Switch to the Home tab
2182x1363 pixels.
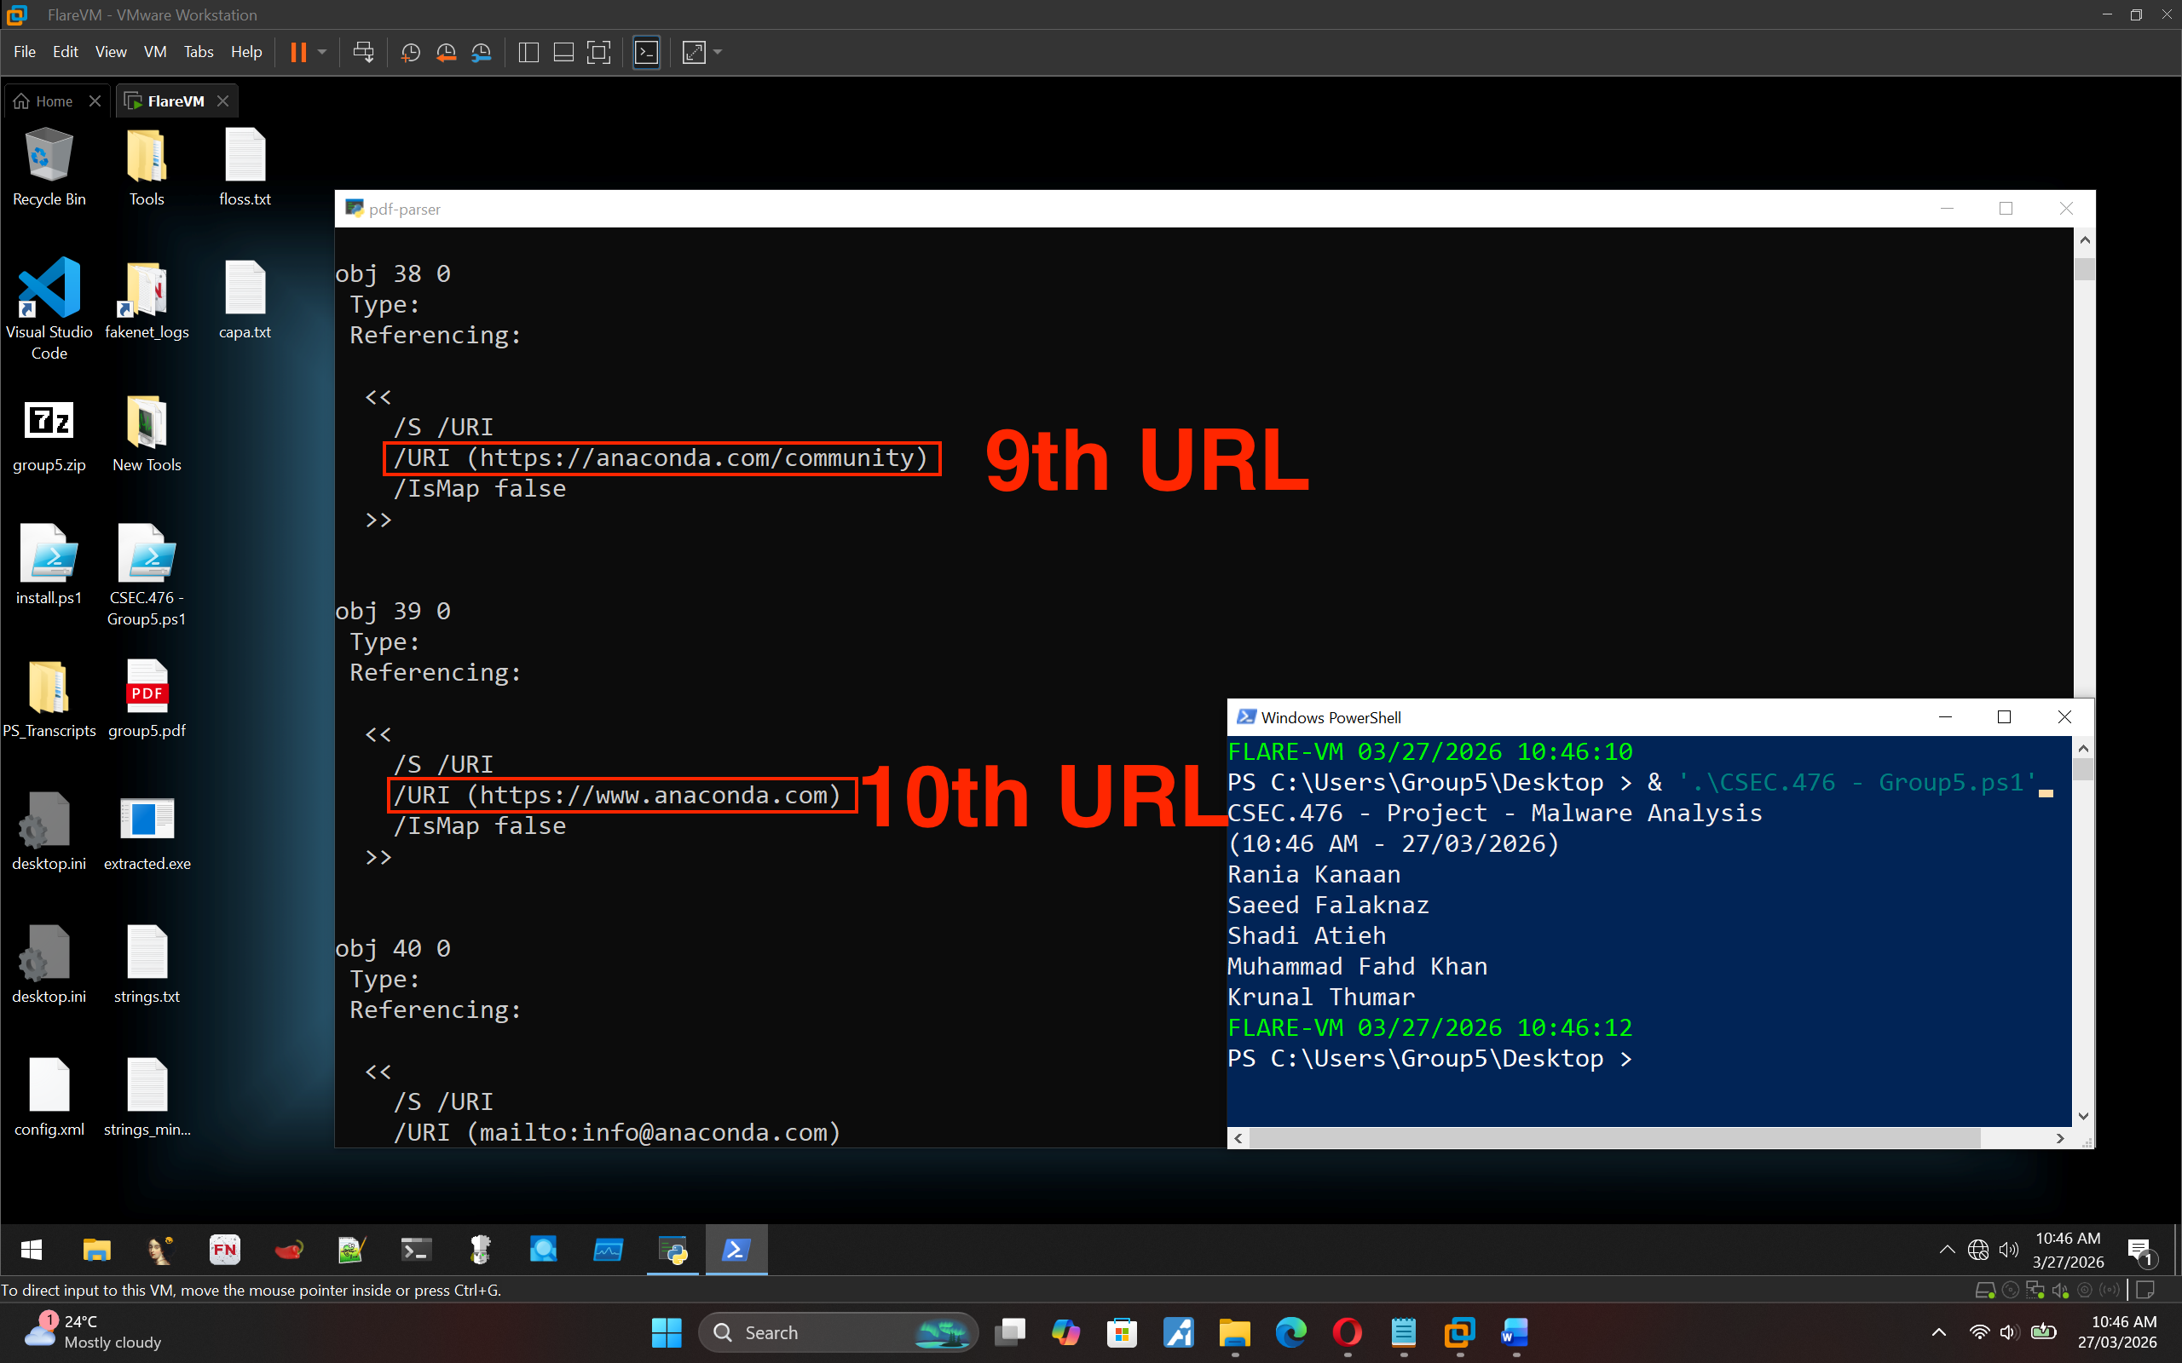click(x=53, y=101)
